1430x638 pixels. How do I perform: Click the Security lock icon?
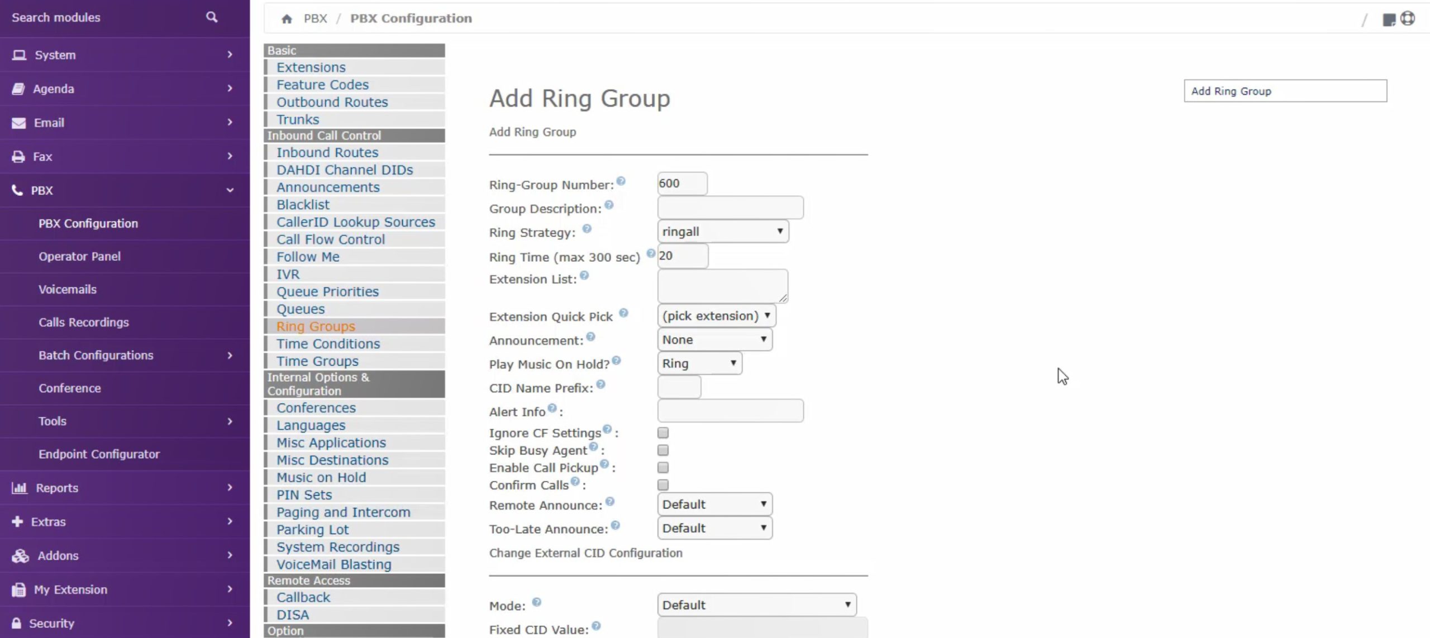point(17,623)
